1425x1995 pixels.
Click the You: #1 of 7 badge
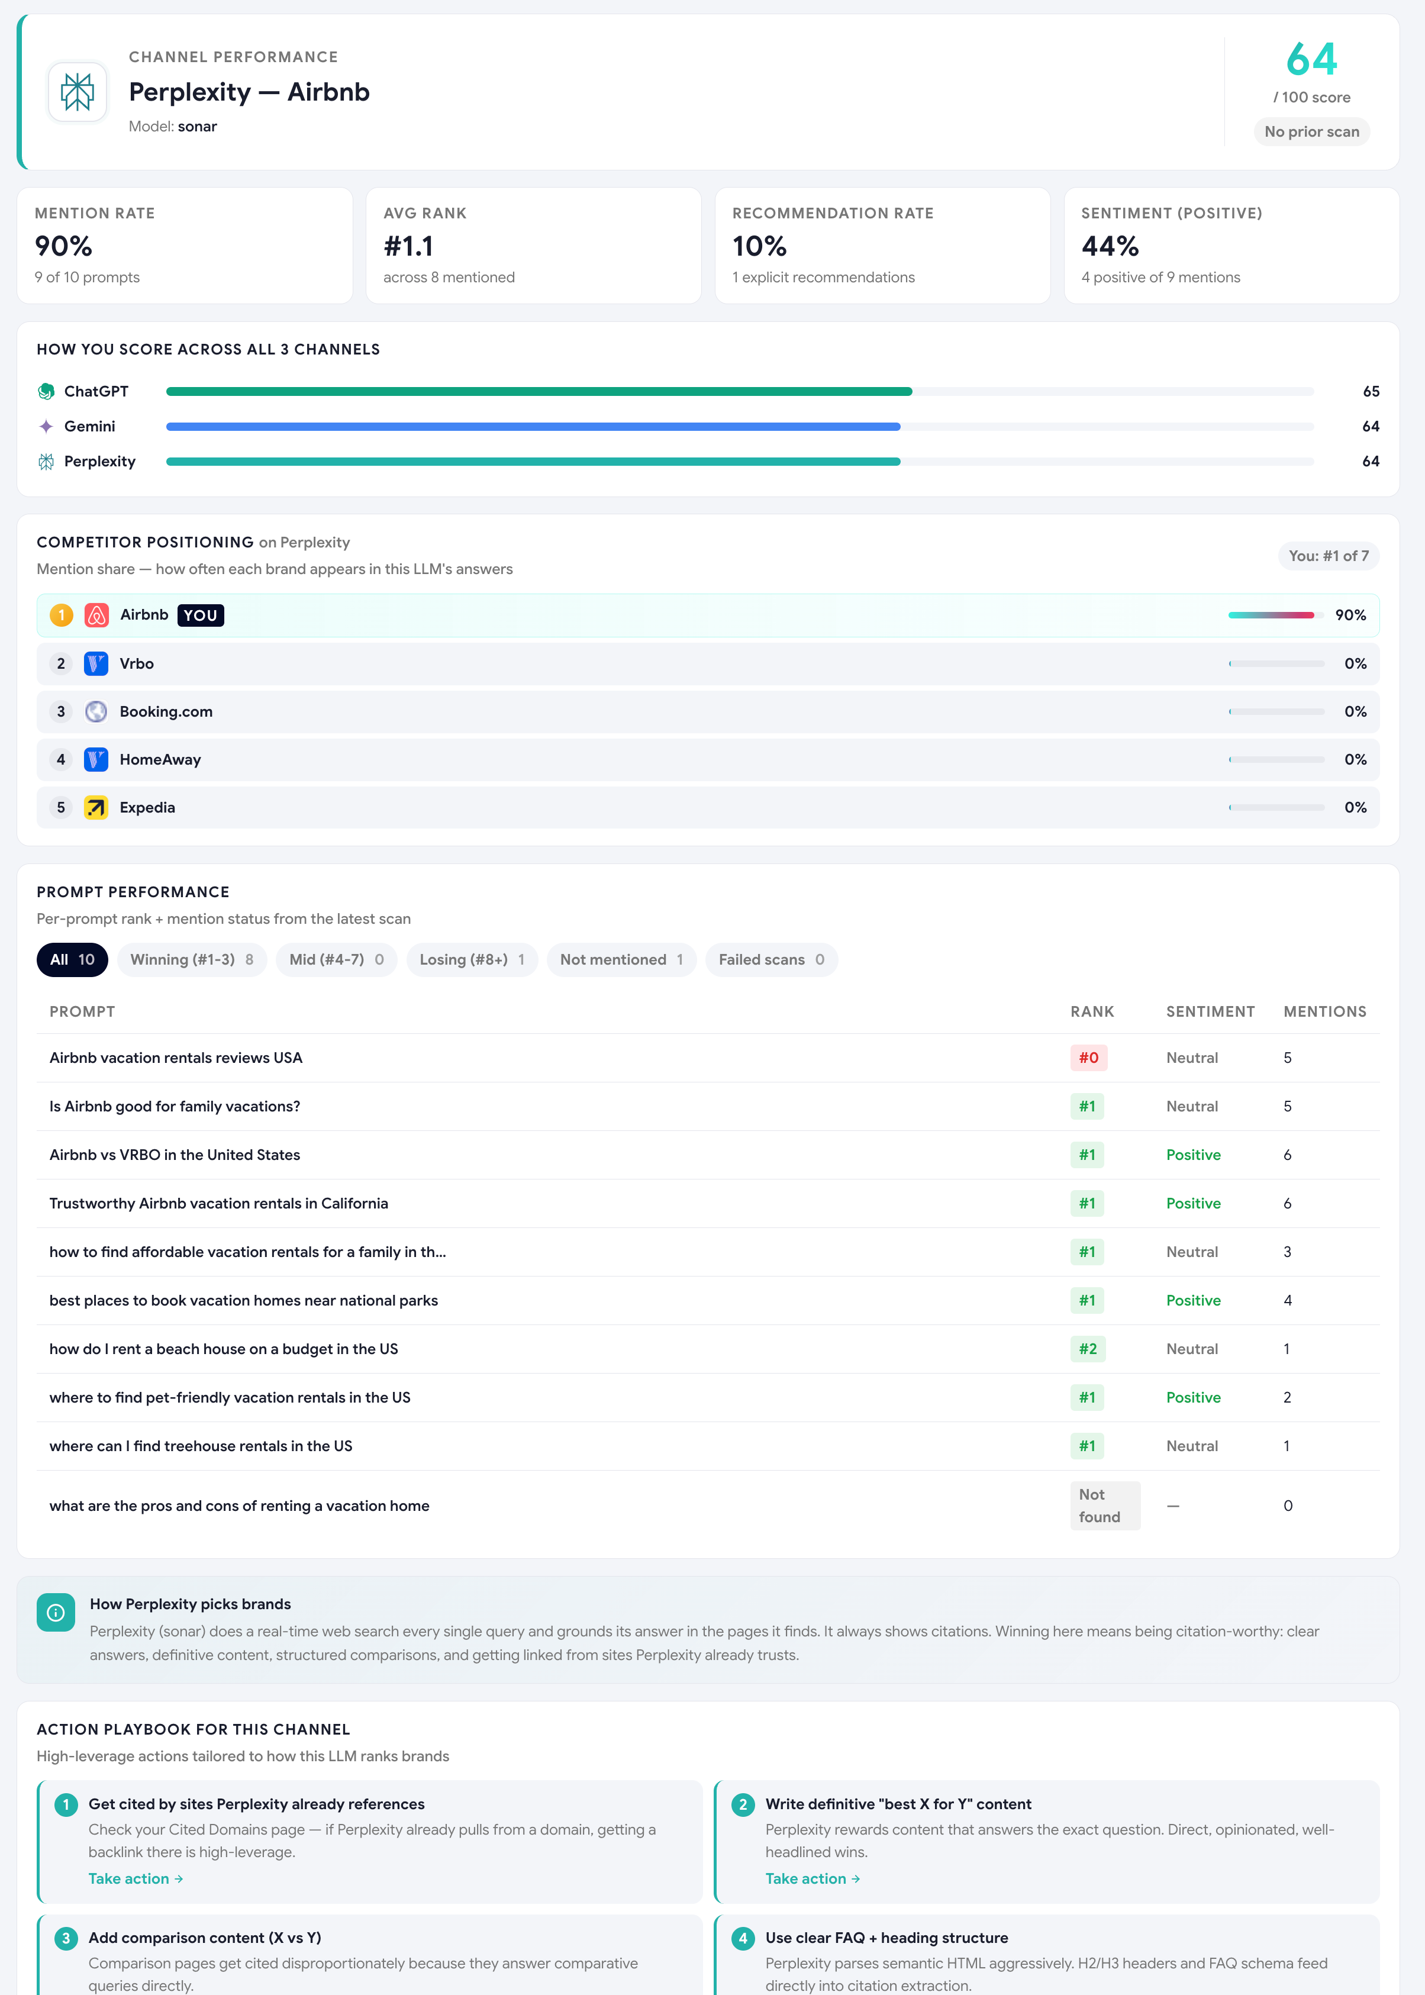(x=1329, y=556)
